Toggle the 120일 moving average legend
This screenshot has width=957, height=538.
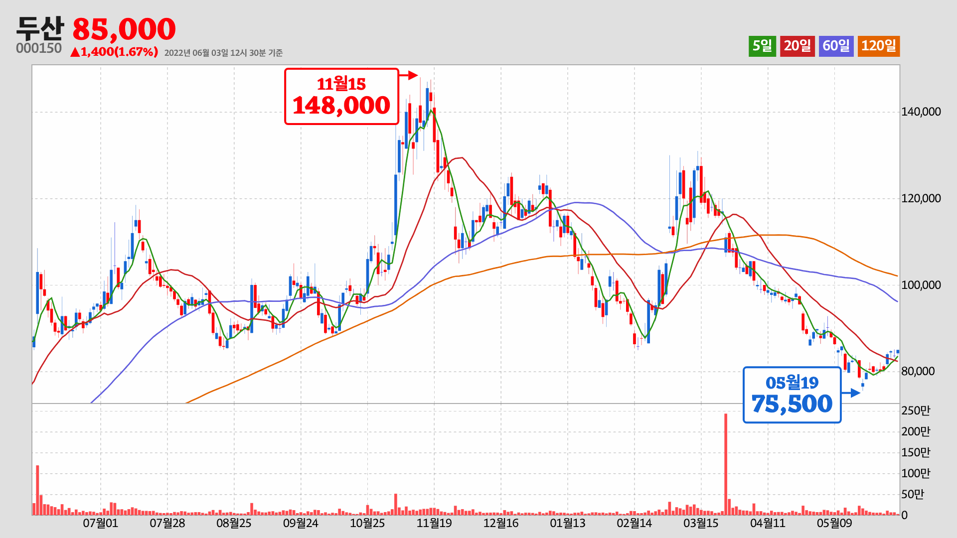879,46
